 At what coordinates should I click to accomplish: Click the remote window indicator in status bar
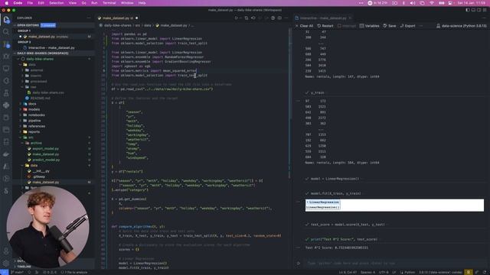point(4,272)
